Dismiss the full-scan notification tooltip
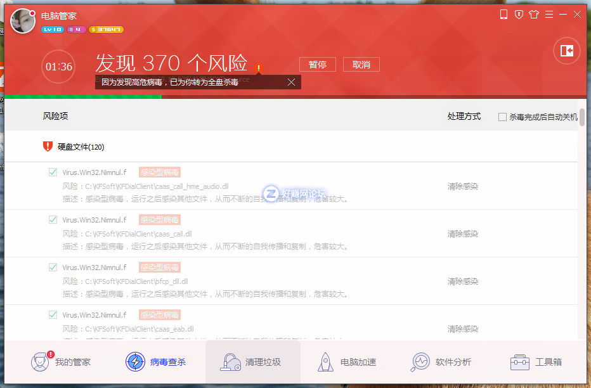The height and width of the screenshot is (388, 591). point(291,82)
